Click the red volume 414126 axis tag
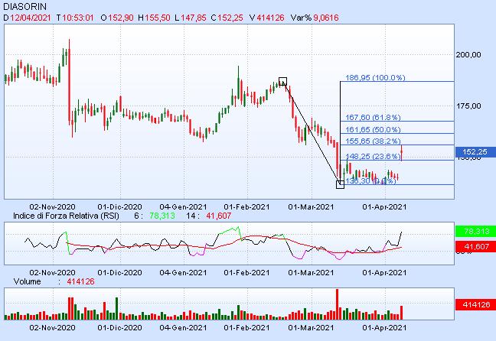 pyautogui.click(x=475, y=304)
